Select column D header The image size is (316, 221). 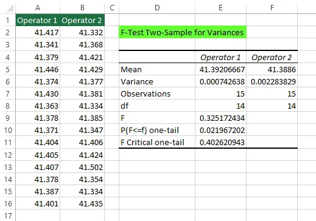pyautogui.click(x=157, y=8)
